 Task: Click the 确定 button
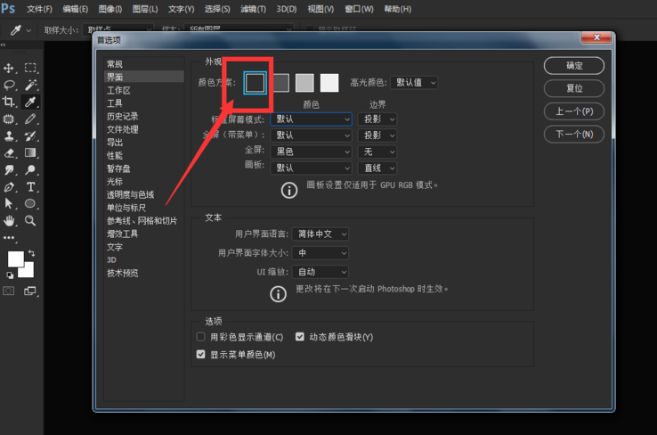[574, 65]
